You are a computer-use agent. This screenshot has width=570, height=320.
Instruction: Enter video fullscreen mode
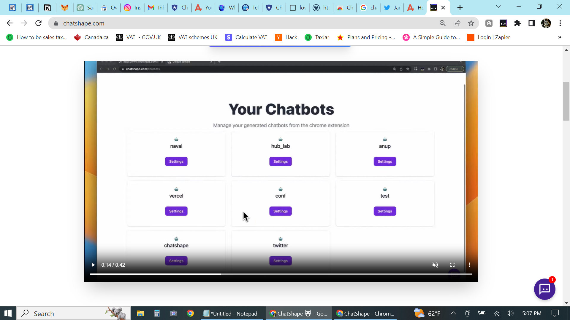point(452,265)
